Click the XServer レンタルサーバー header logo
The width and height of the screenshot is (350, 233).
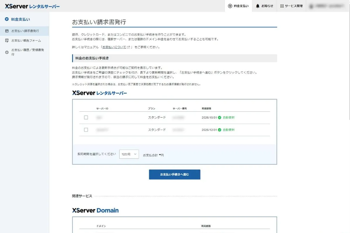[x=32, y=6]
